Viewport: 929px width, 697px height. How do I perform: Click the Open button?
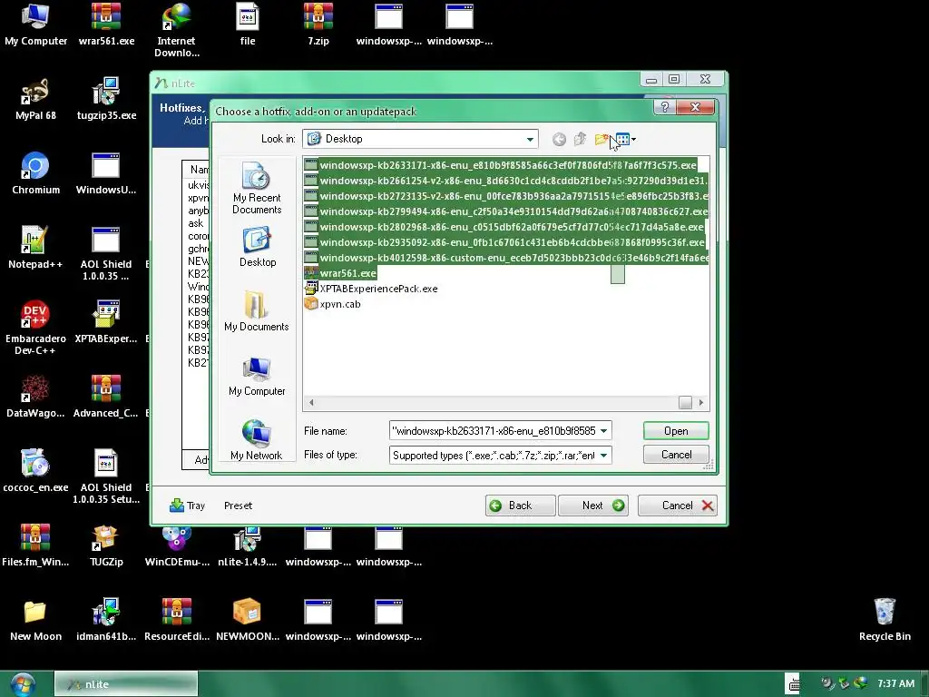pyautogui.click(x=676, y=431)
